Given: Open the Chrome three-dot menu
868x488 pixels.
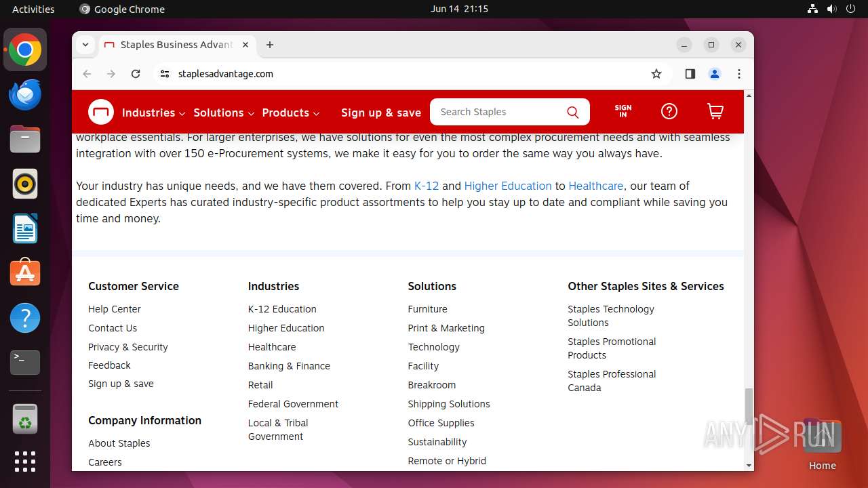Looking at the screenshot, I should (739, 74).
